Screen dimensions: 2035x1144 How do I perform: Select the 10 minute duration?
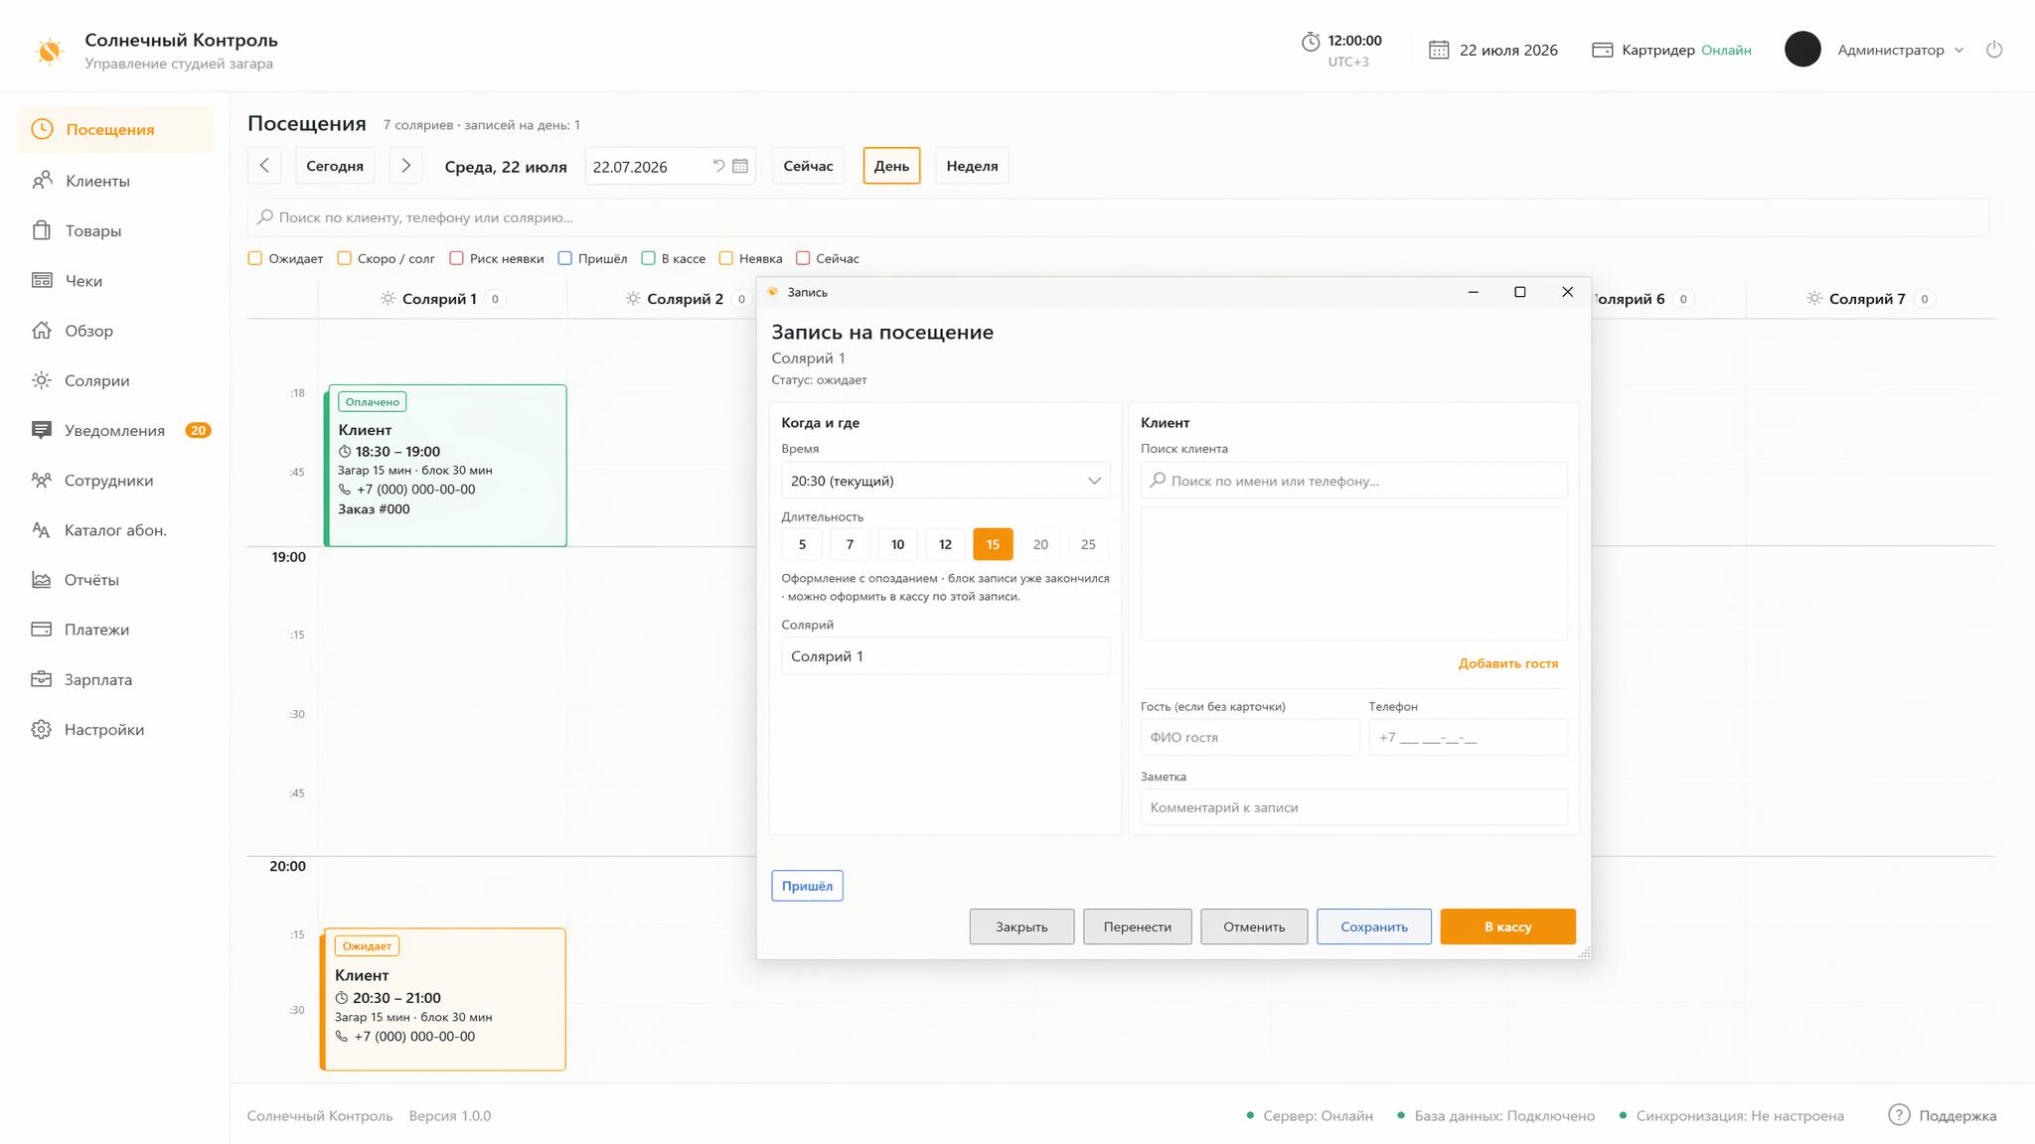click(897, 544)
